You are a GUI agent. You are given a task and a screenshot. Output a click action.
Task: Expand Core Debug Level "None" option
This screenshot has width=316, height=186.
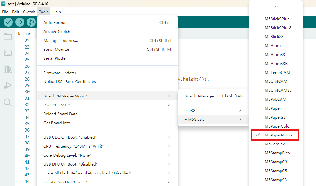click(x=107, y=155)
